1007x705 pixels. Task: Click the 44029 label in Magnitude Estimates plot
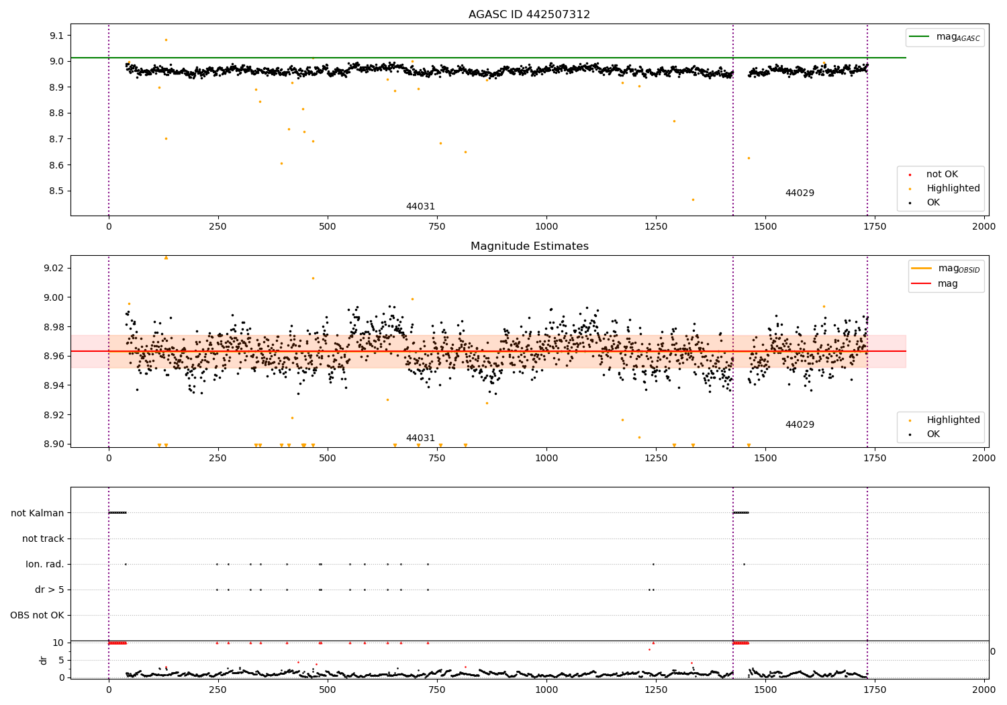point(800,425)
